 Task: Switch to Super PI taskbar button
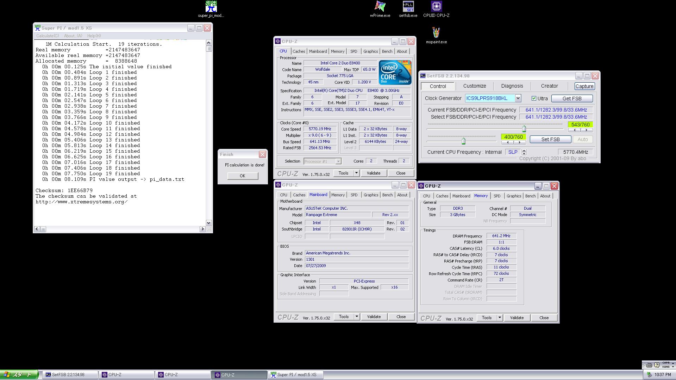click(295, 375)
